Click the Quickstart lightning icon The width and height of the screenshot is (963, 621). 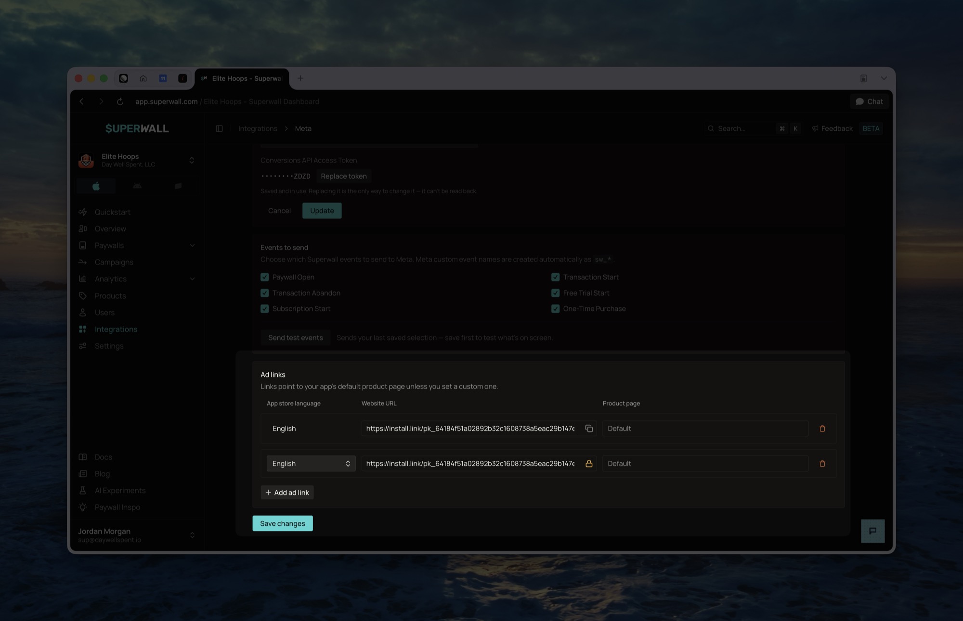coord(83,212)
